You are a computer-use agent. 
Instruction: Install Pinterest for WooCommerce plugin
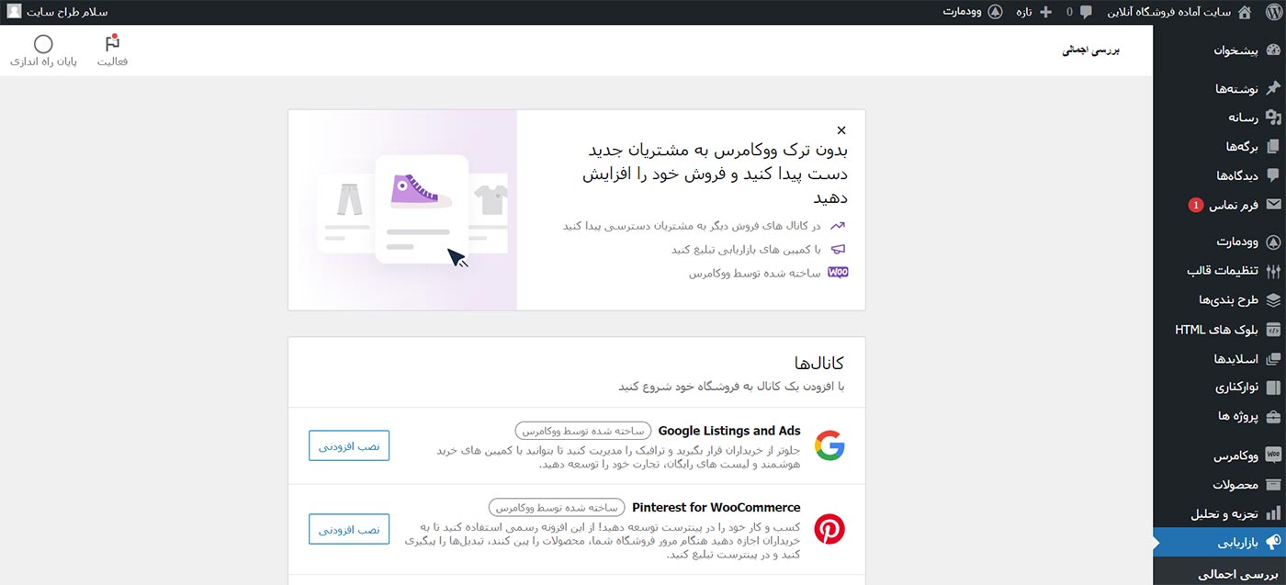point(349,529)
